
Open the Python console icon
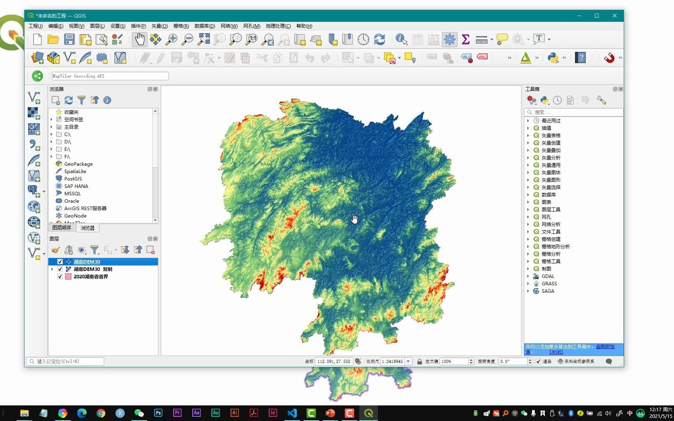[x=553, y=58]
